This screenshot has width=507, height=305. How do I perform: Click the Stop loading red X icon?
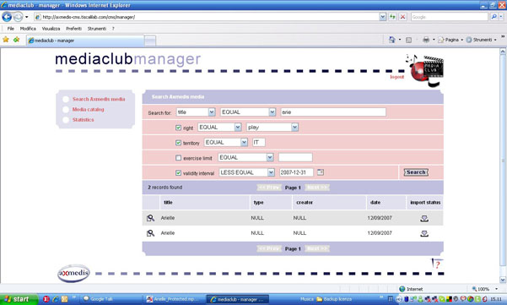click(x=402, y=17)
